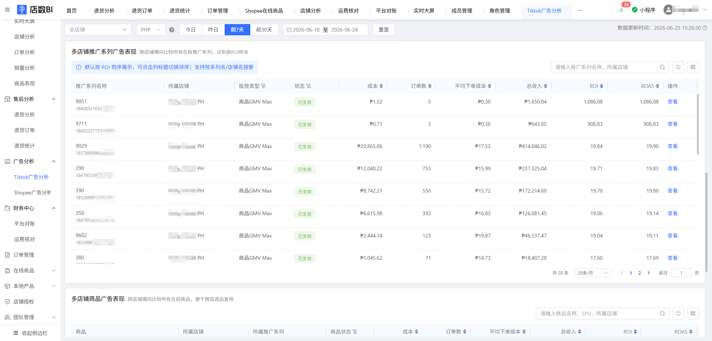Image resolution: width=712 pixels, height=341 pixels.
Task: Expand the 本地产品 sidebar group
Action: click(54, 286)
